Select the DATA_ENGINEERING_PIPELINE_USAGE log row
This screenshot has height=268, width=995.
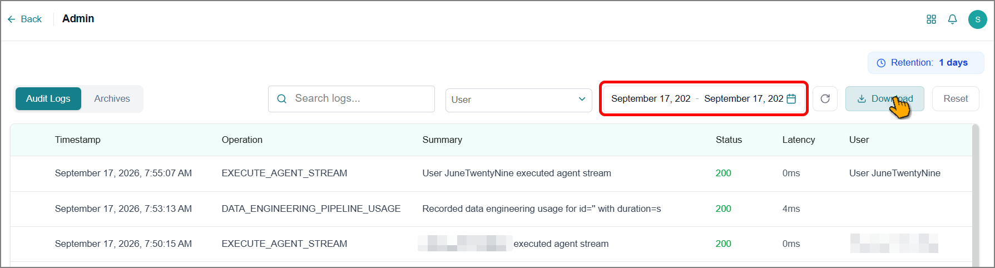[x=492, y=209]
